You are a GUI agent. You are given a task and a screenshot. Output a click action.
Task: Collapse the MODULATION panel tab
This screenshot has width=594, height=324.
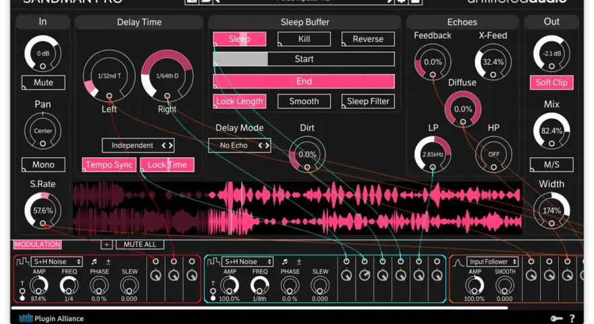click(38, 244)
